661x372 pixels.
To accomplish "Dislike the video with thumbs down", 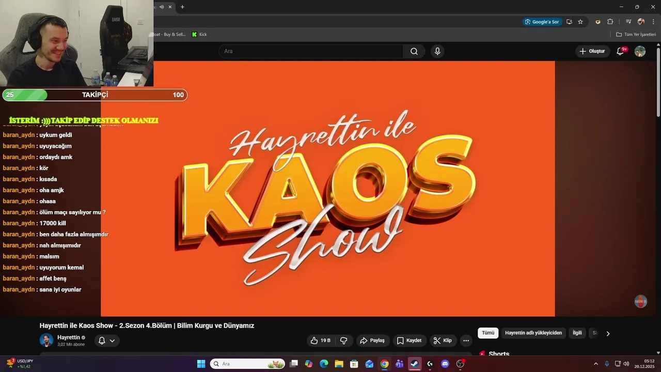I will coord(343,340).
